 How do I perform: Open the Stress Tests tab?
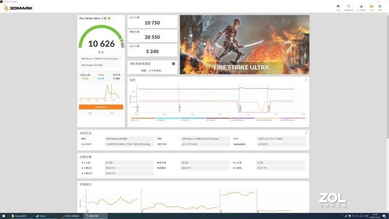[x=361, y=8]
